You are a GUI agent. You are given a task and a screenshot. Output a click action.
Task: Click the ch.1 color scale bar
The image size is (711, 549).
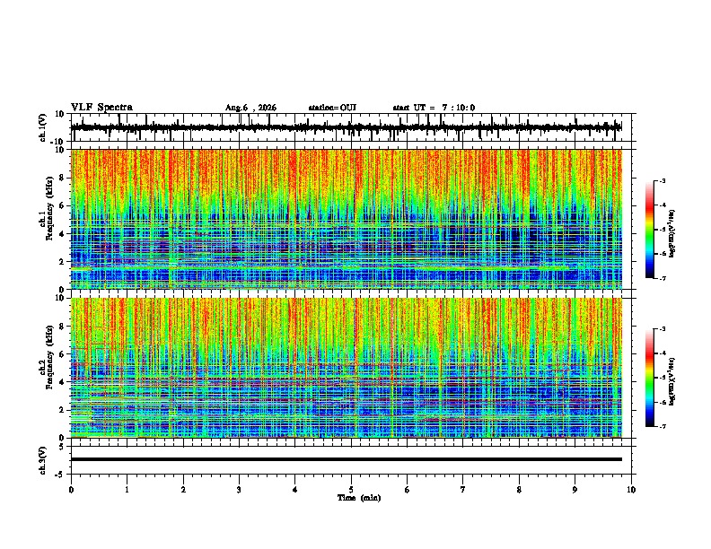pyautogui.click(x=650, y=230)
